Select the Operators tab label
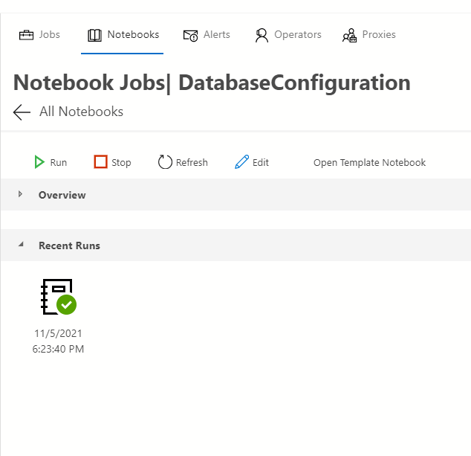 click(x=297, y=35)
